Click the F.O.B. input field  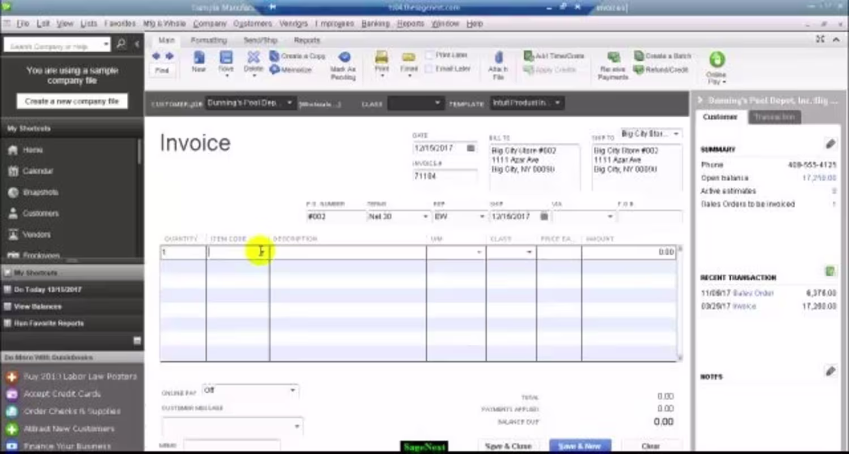click(650, 216)
